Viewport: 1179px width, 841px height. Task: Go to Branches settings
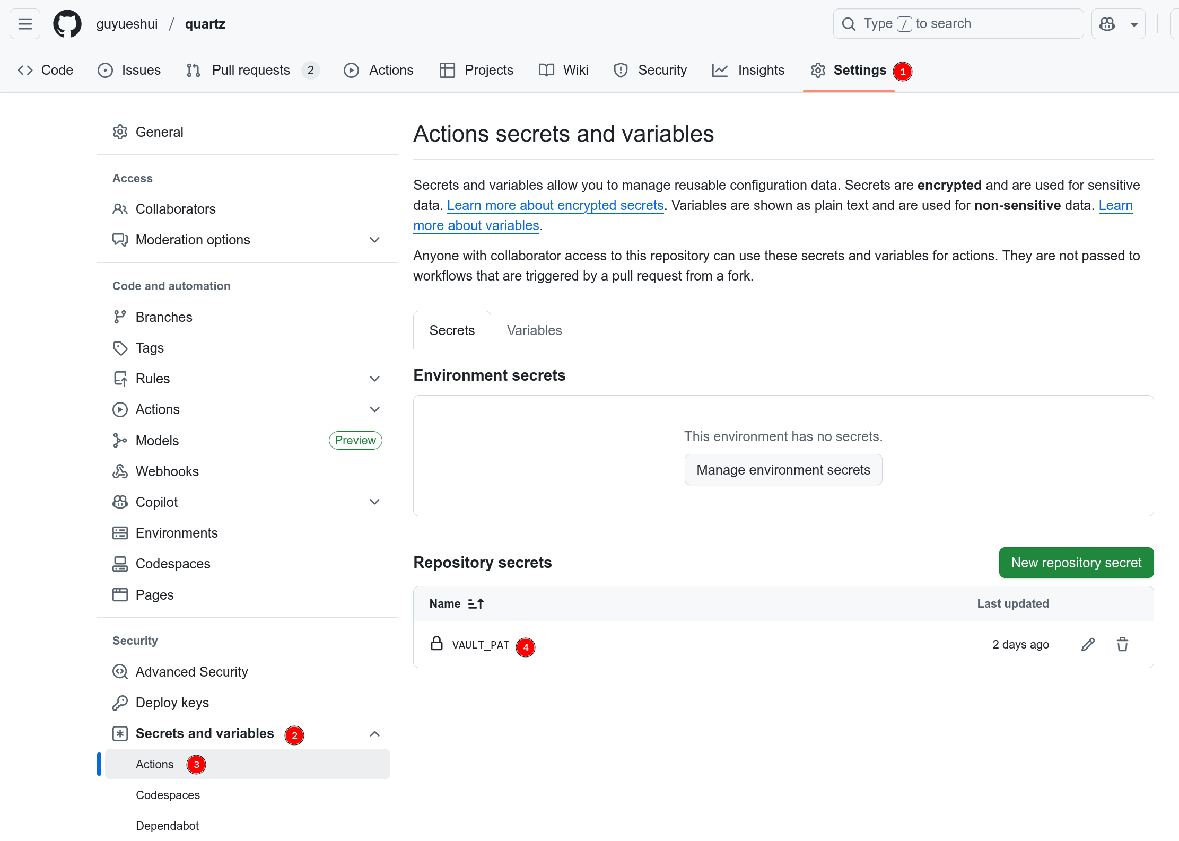[164, 317]
